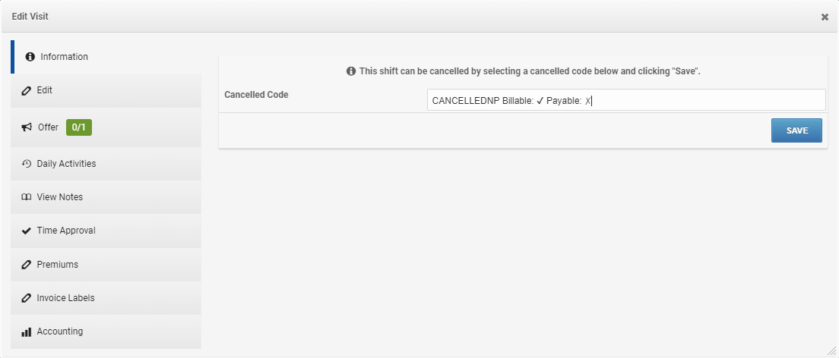Click the history icon for Daily Activities
The height and width of the screenshot is (358, 839).
click(x=27, y=164)
